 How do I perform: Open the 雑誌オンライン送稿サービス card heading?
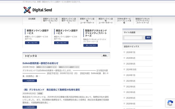point(67,32)
